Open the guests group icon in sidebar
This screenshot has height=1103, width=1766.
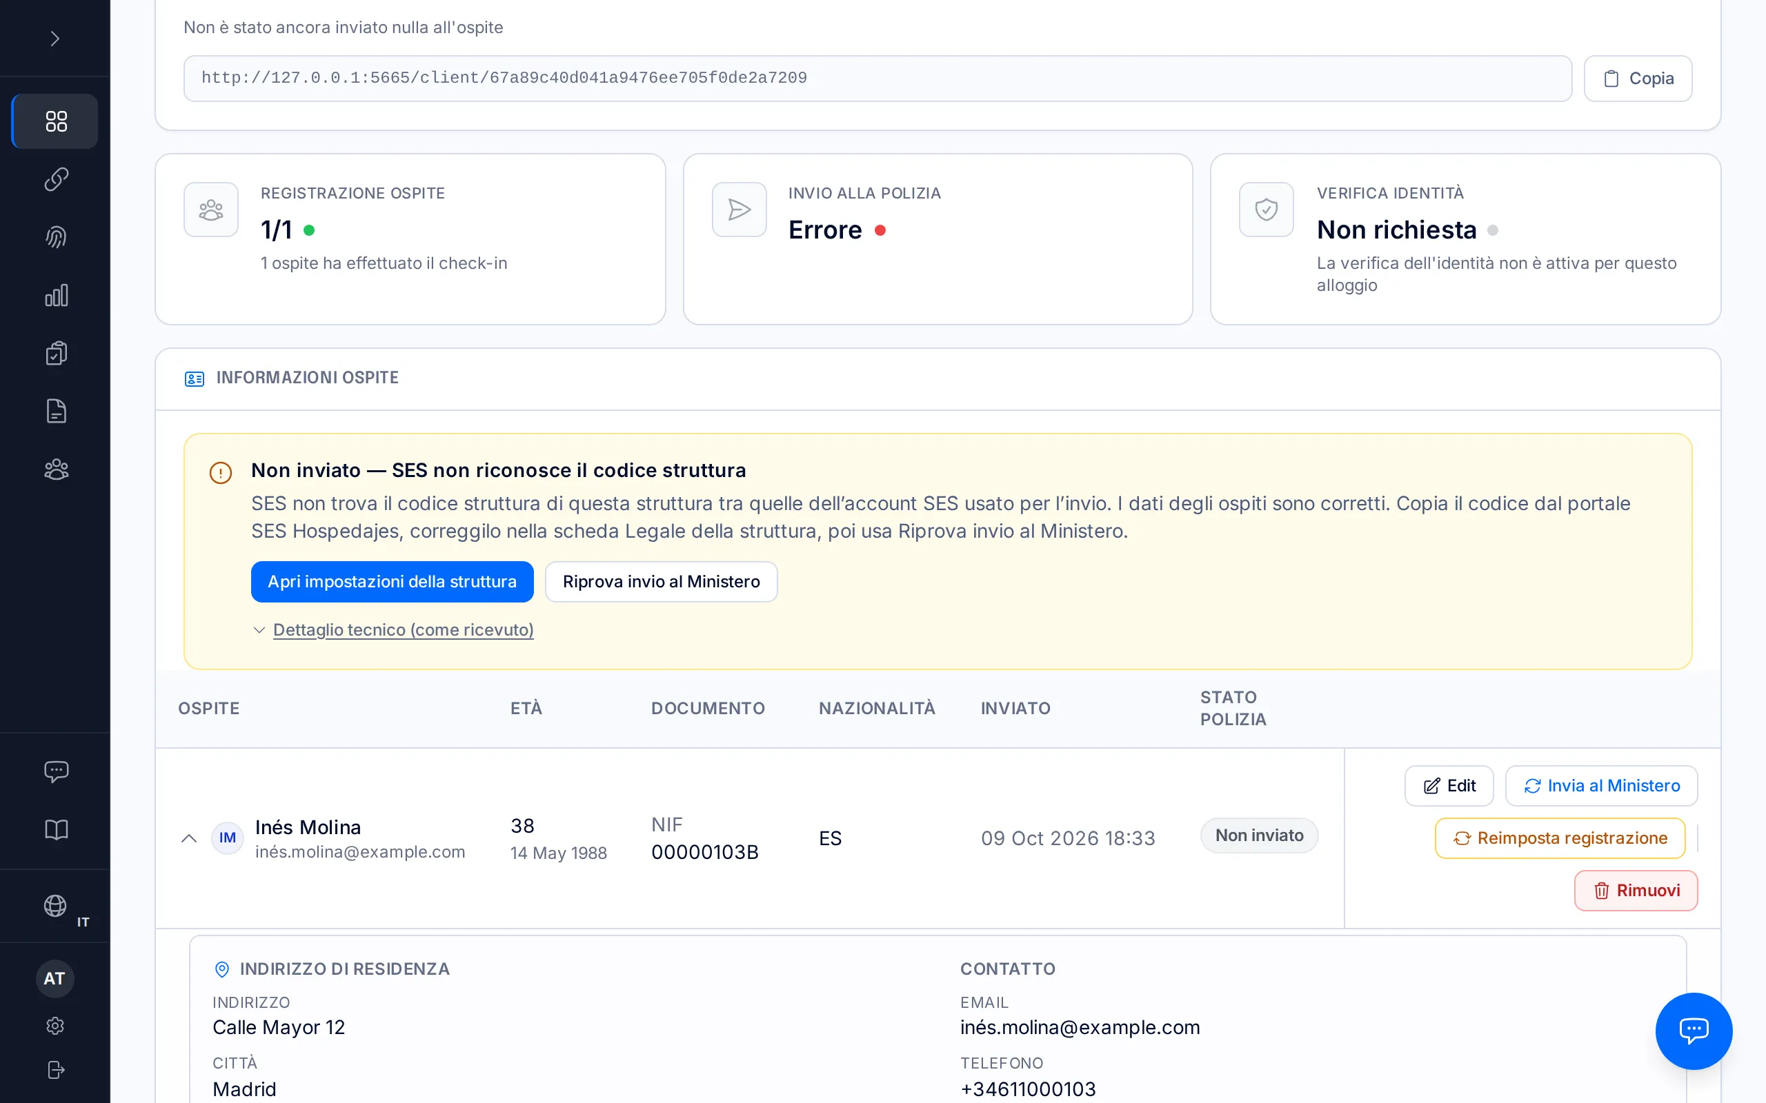click(55, 469)
